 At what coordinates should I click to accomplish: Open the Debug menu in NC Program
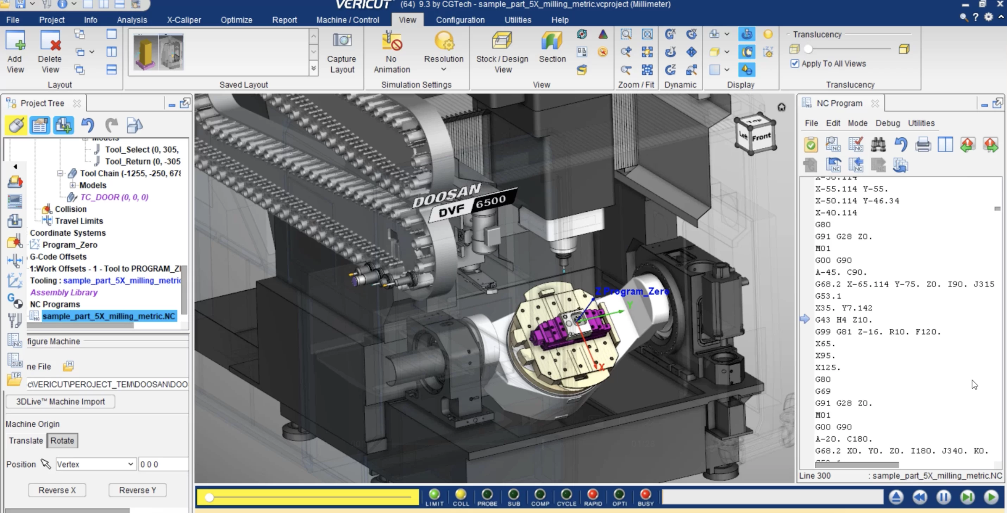click(887, 123)
